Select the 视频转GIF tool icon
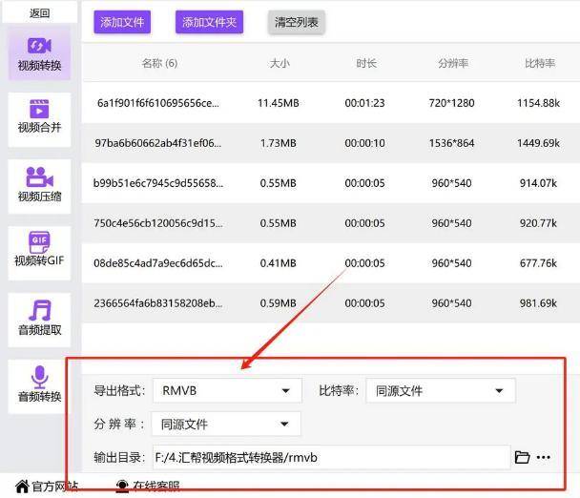 (39, 241)
